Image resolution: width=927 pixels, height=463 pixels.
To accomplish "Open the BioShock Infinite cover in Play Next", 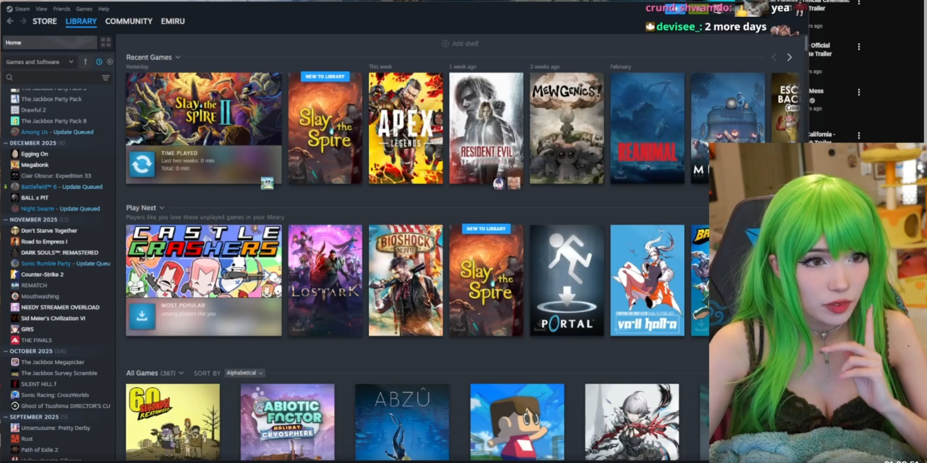I will click(x=406, y=281).
